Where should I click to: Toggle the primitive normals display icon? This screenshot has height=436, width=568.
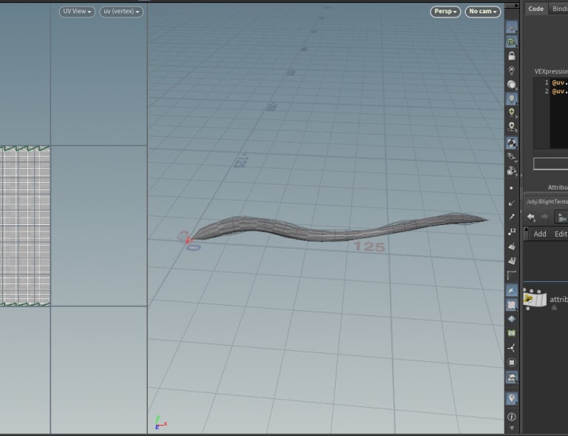(x=512, y=246)
